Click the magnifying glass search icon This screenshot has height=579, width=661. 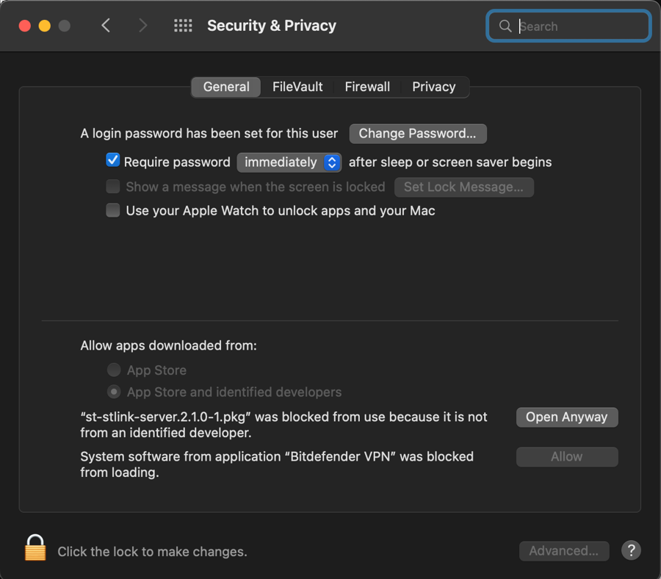(x=505, y=26)
